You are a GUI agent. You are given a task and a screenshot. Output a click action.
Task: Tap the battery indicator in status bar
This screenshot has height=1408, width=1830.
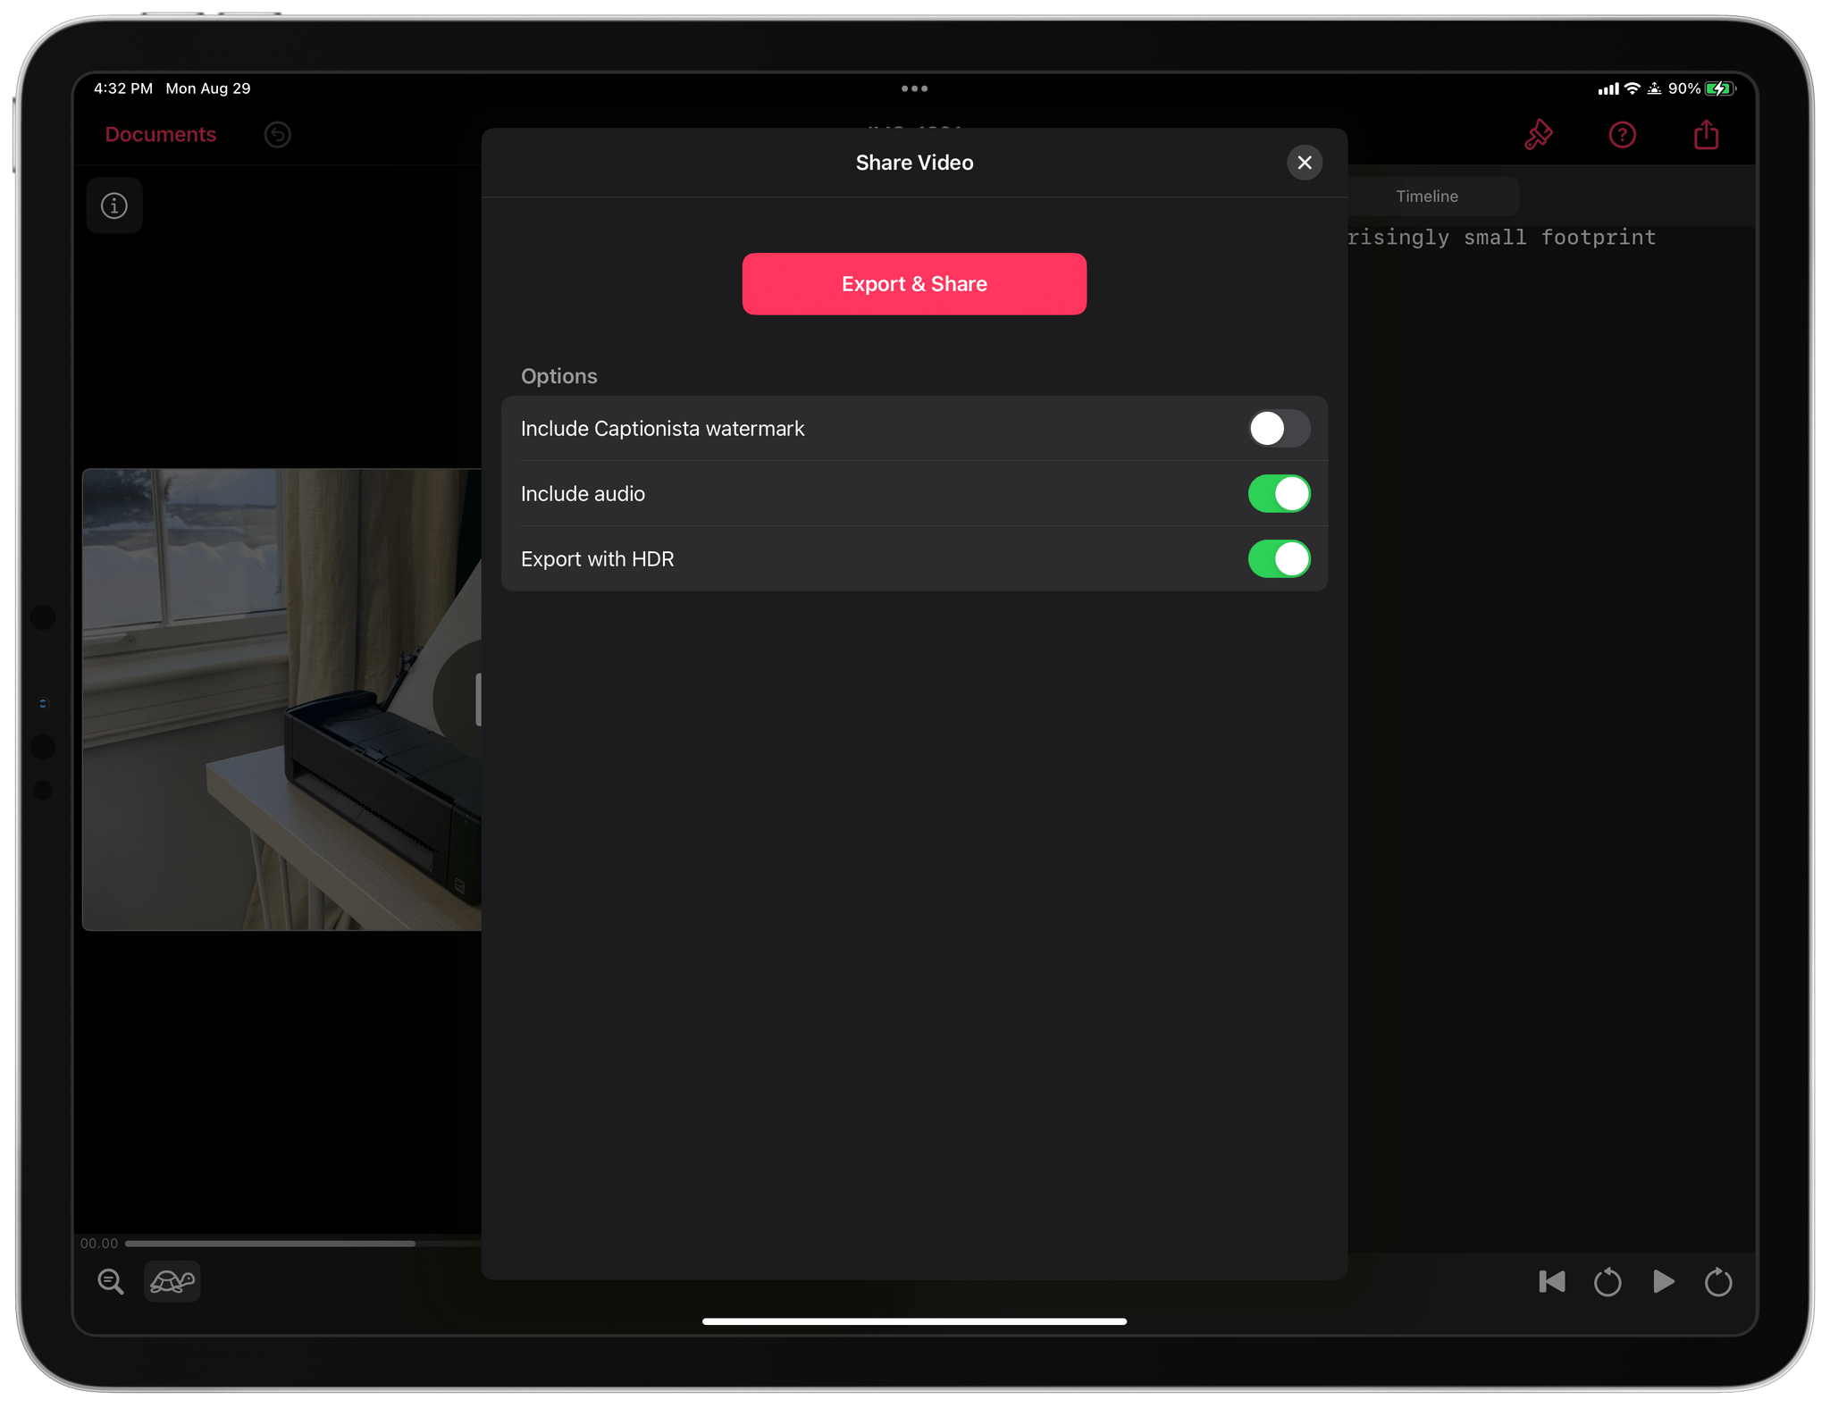coord(1719,88)
